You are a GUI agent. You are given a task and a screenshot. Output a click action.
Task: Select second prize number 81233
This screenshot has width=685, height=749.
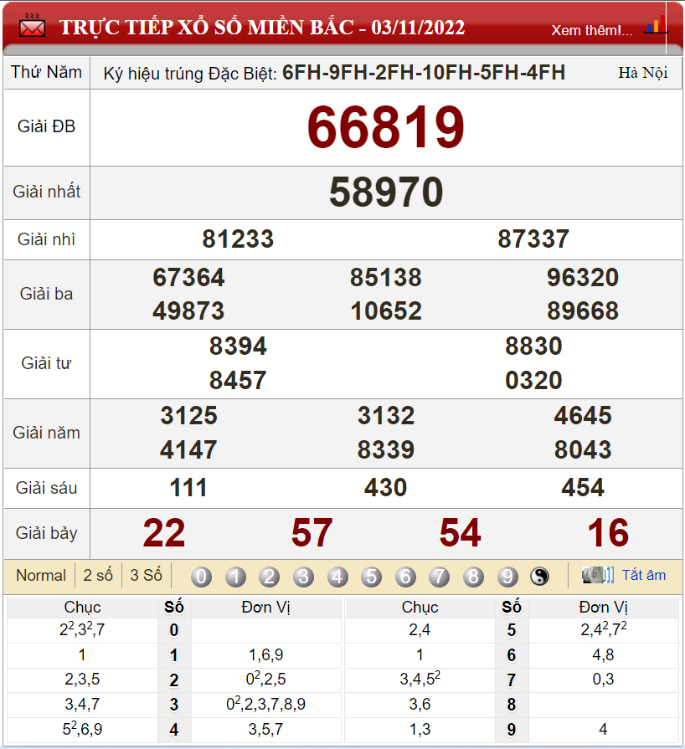click(x=238, y=239)
